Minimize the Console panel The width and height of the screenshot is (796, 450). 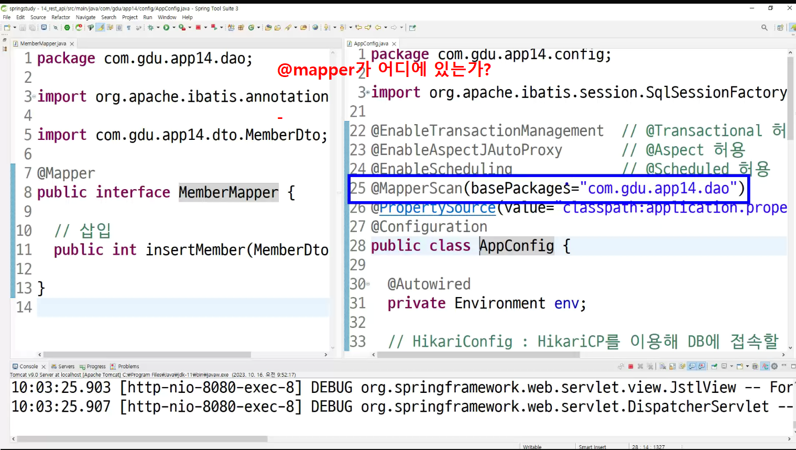[x=784, y=365]
